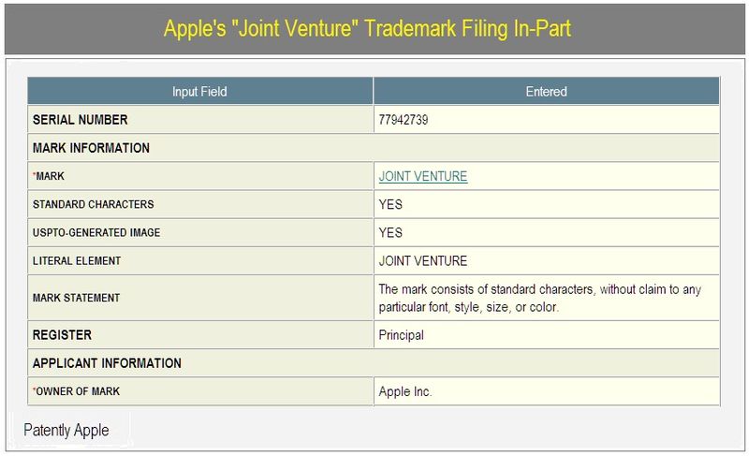Click YES value for USPTO-Generated Image
Image resolution: width=749 pixels, height=456 pixels.
coord(390,232)
